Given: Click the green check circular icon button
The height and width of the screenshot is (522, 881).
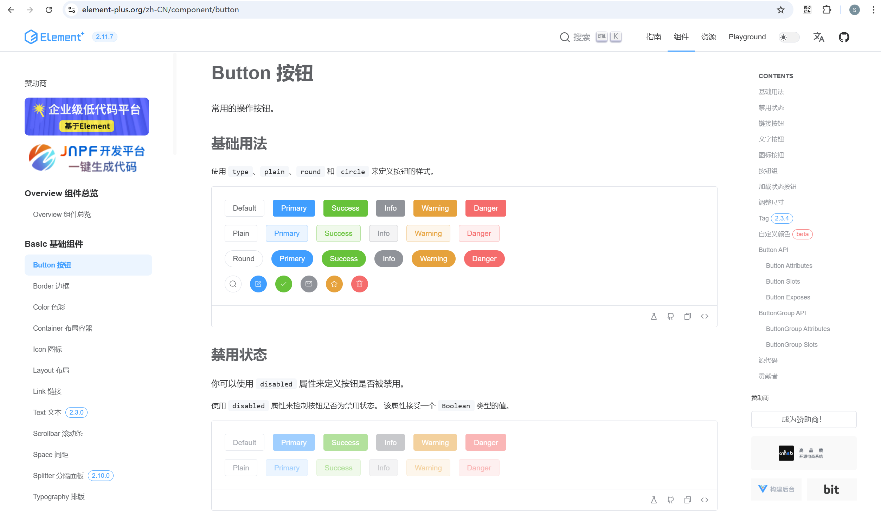Looking at the screenshot, I should point(284,284).
